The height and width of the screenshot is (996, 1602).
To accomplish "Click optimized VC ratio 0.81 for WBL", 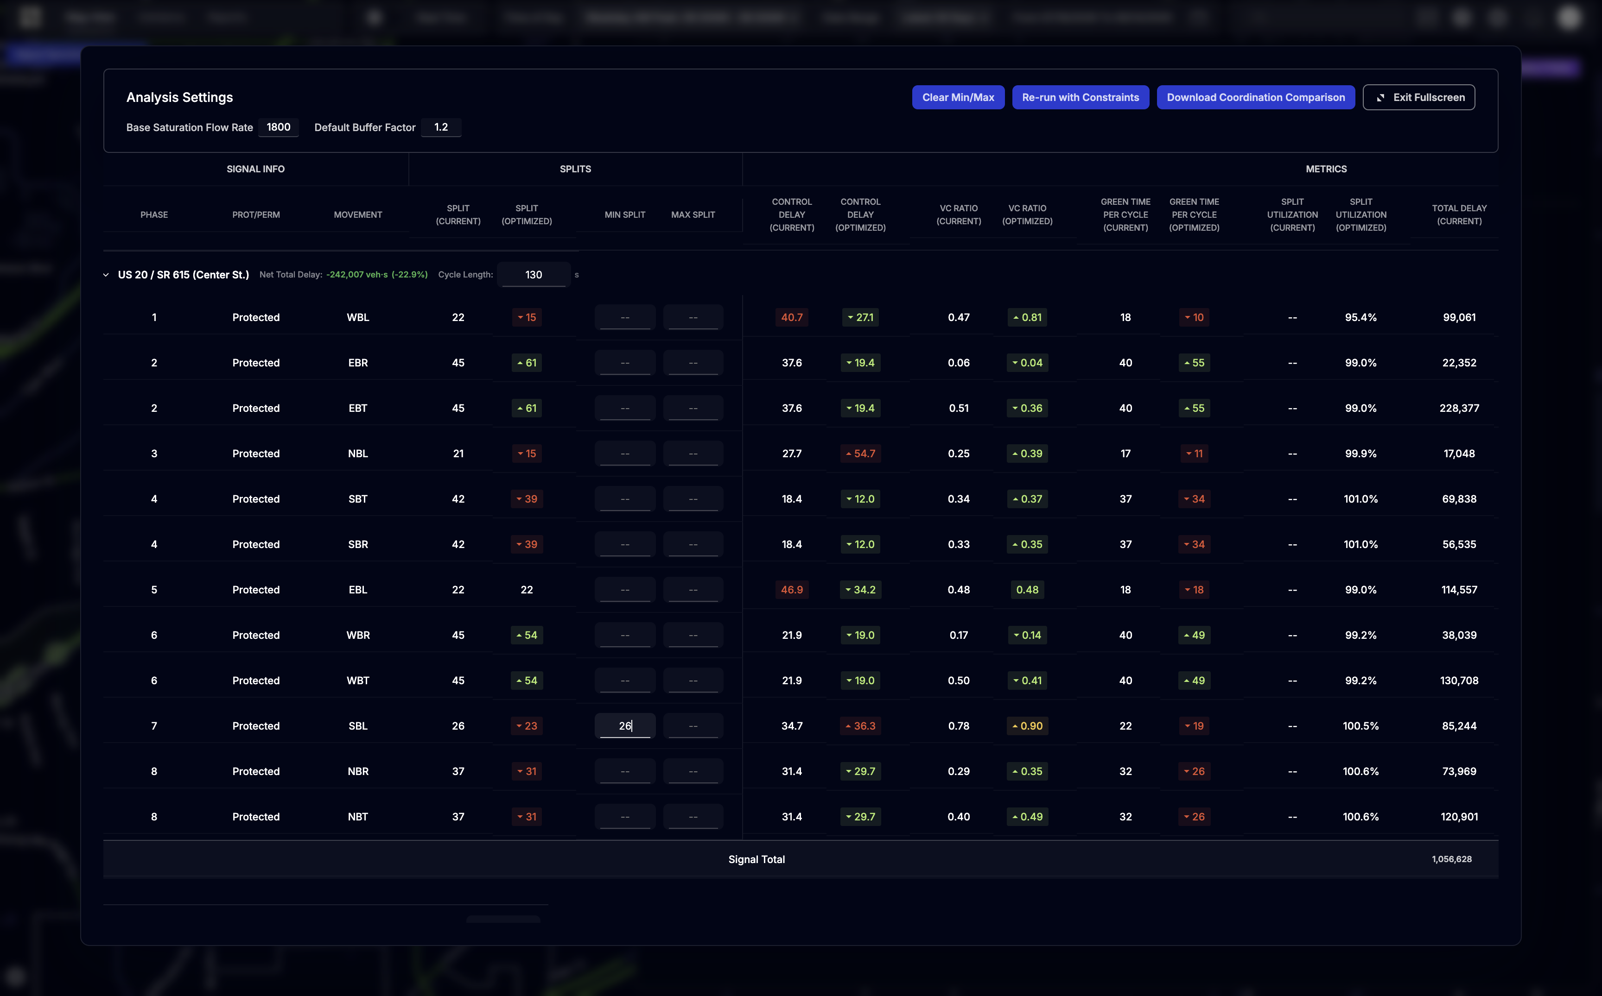I will (x=1027, y=317).
